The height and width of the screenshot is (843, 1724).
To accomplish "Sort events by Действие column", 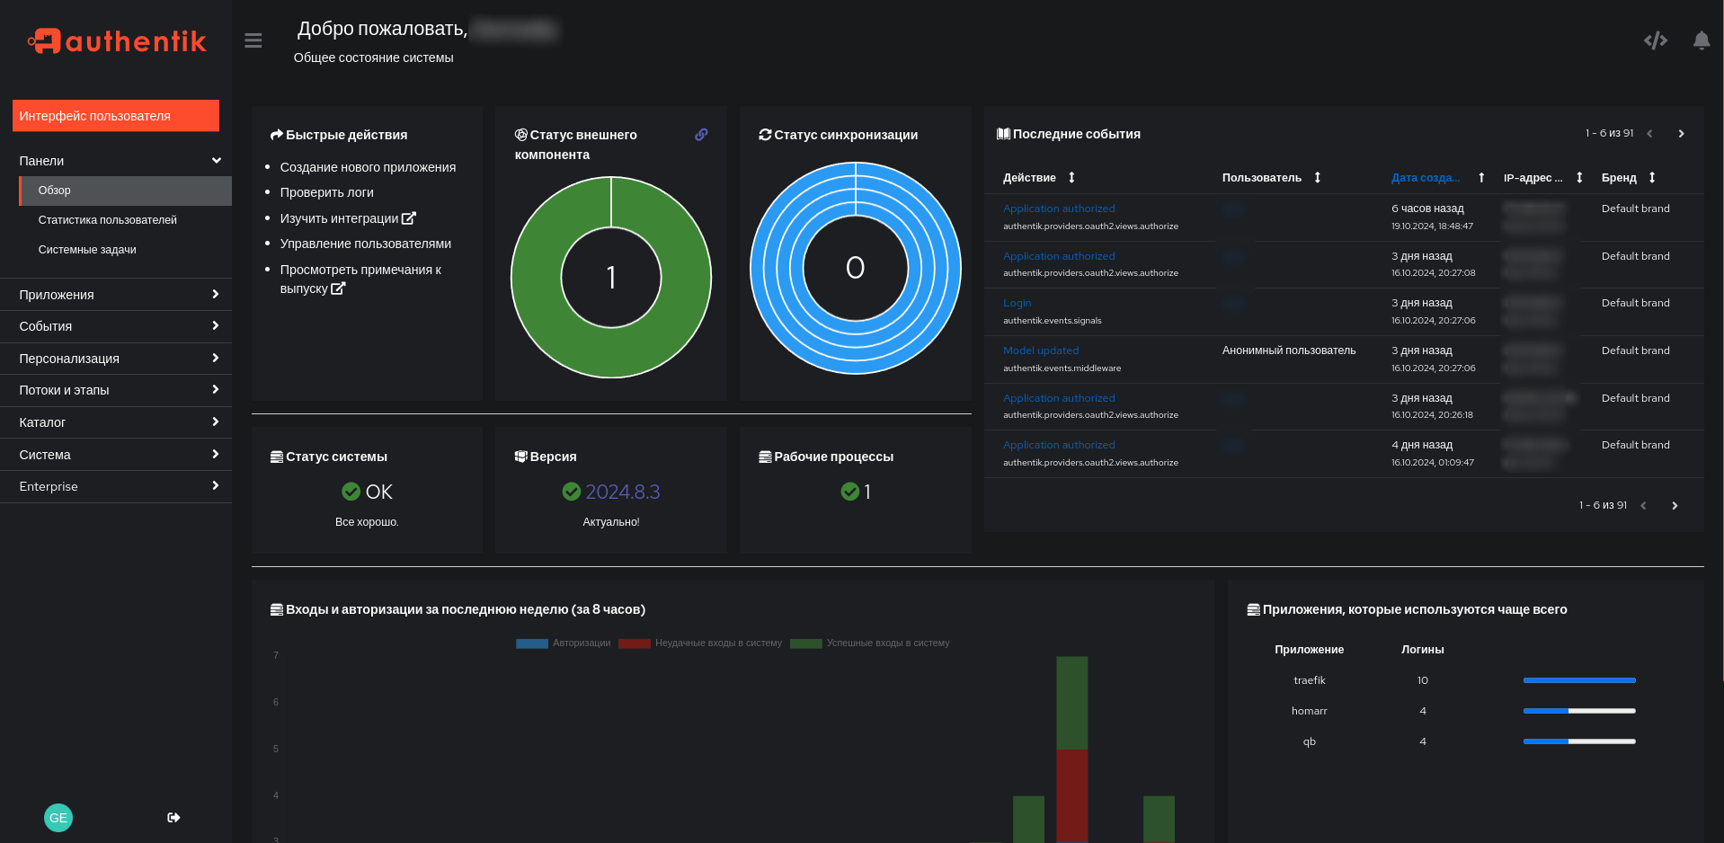I will pyautogui.click(x=1038, y=178).
